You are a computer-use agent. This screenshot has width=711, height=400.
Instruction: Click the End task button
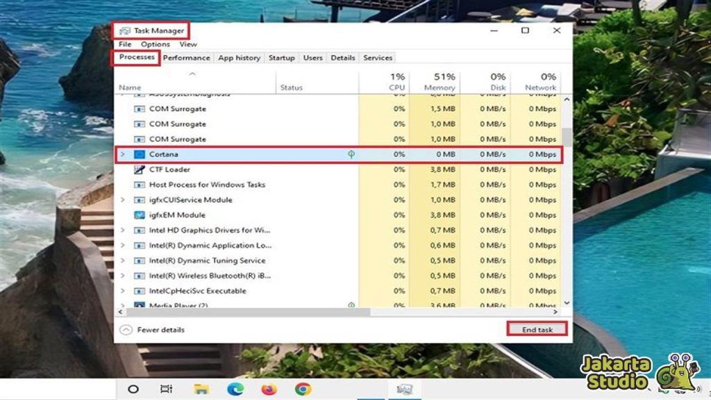(537, 330)
